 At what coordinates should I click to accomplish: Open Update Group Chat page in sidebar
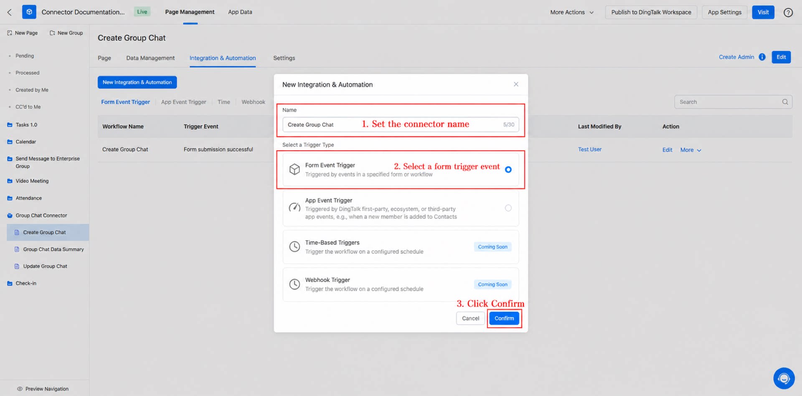pyautogui.click(x=45, y=267)
